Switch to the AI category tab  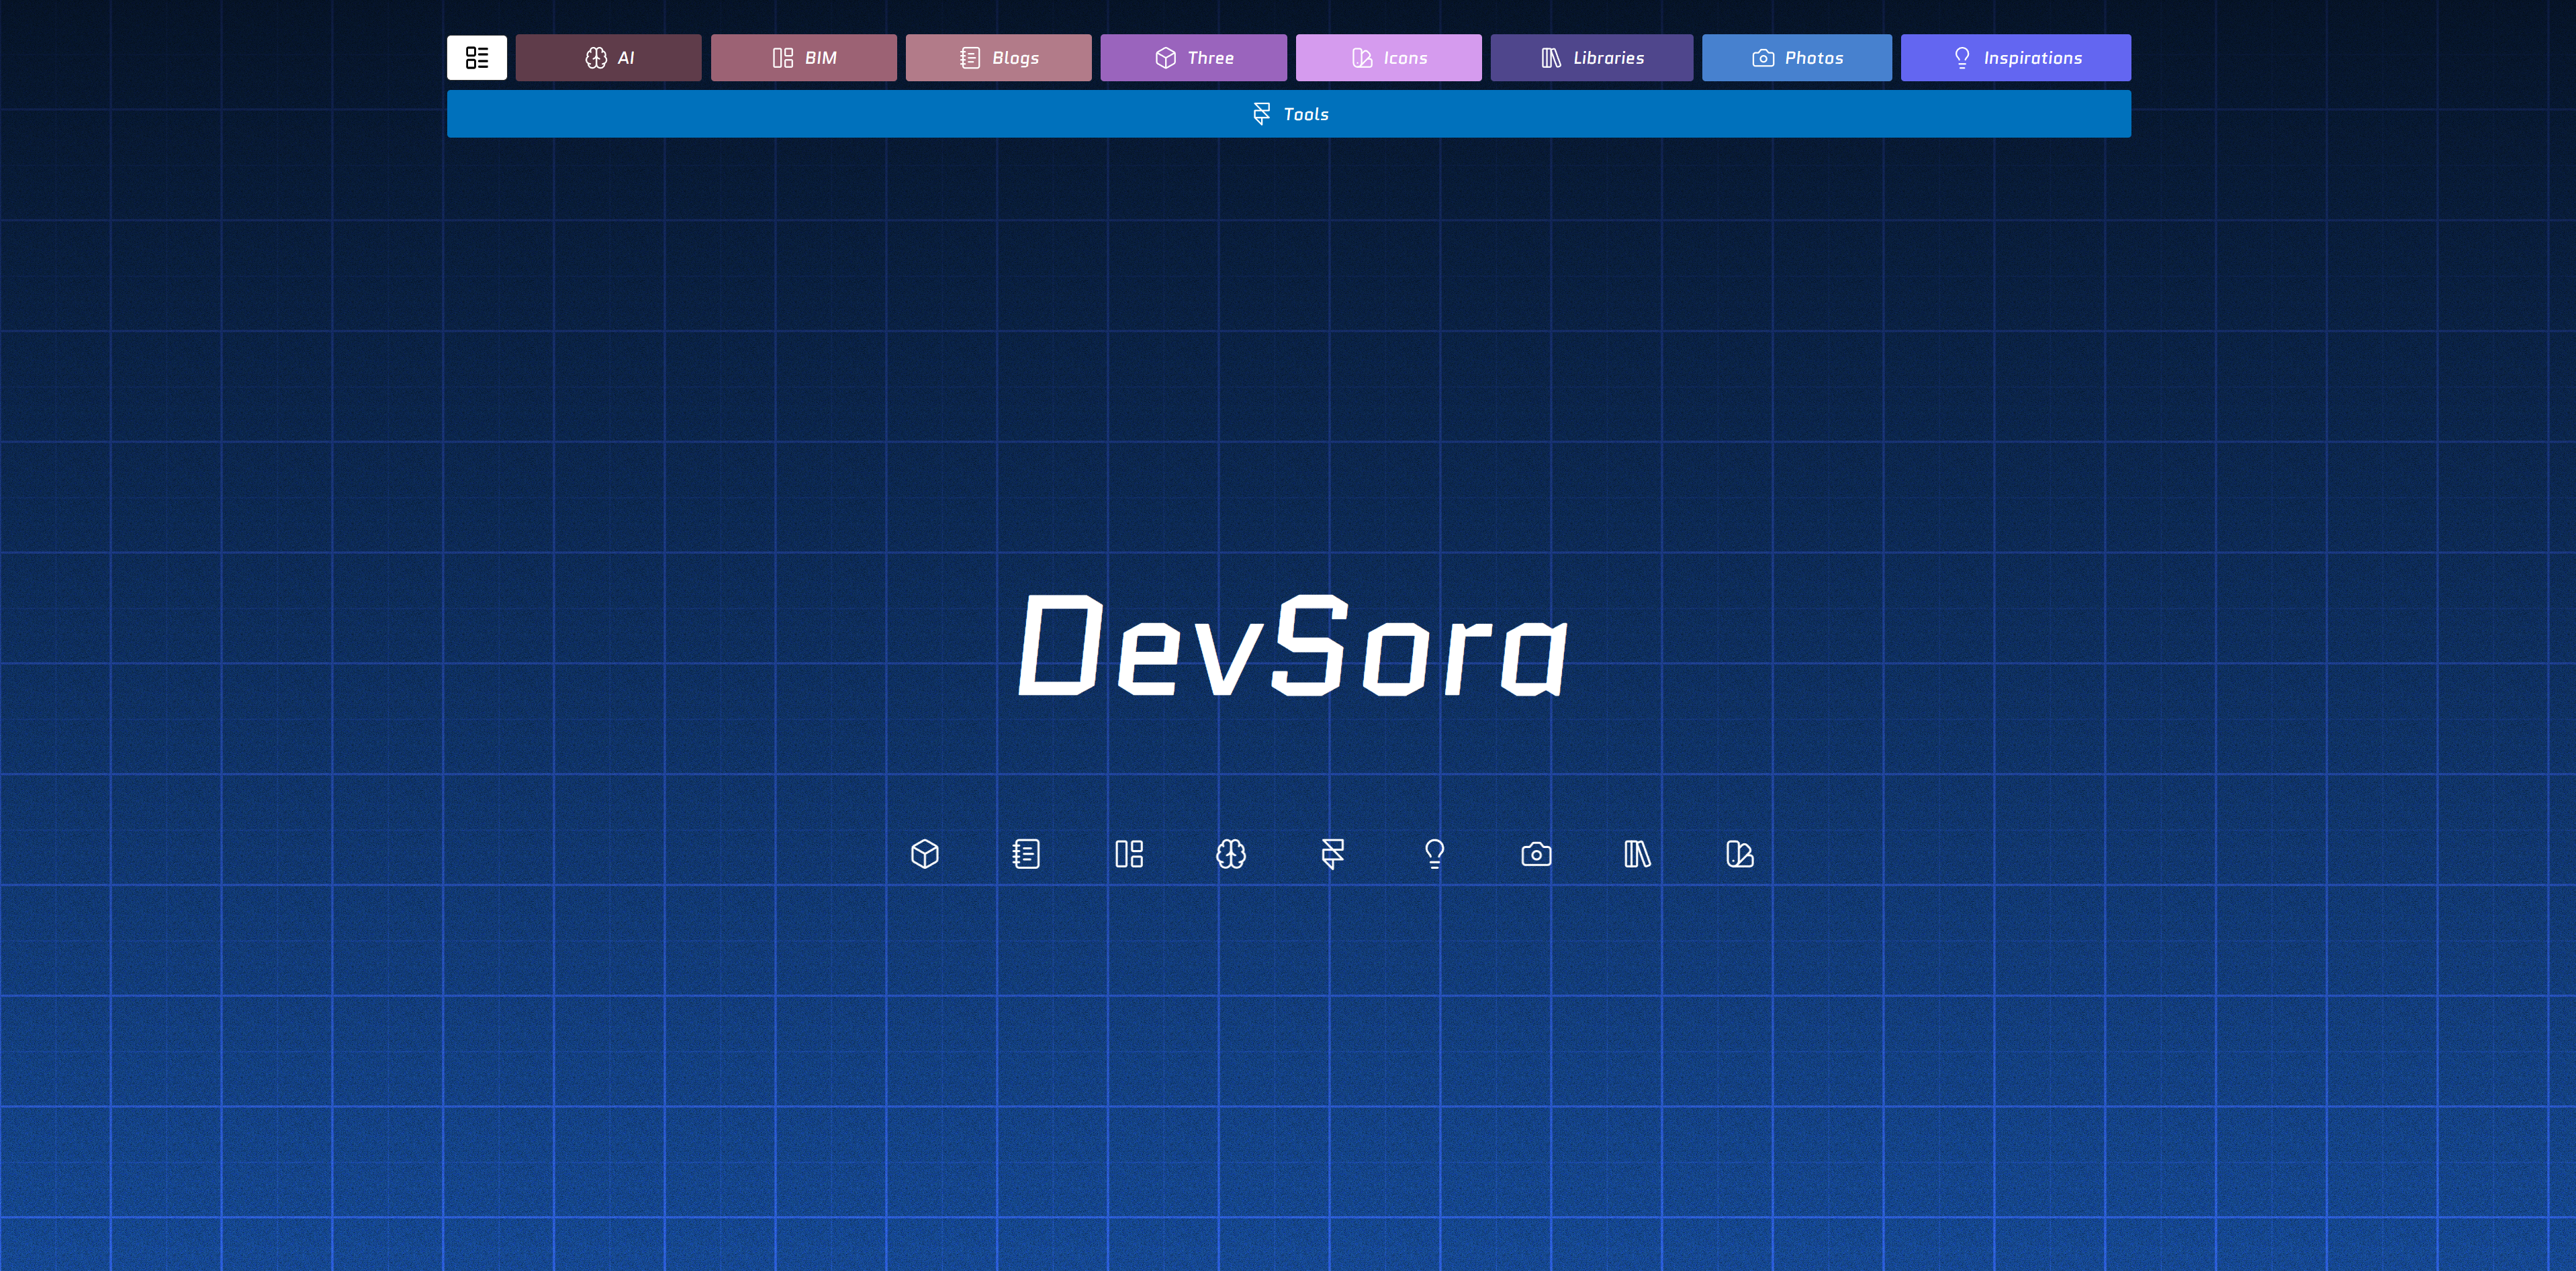point(608,57)
